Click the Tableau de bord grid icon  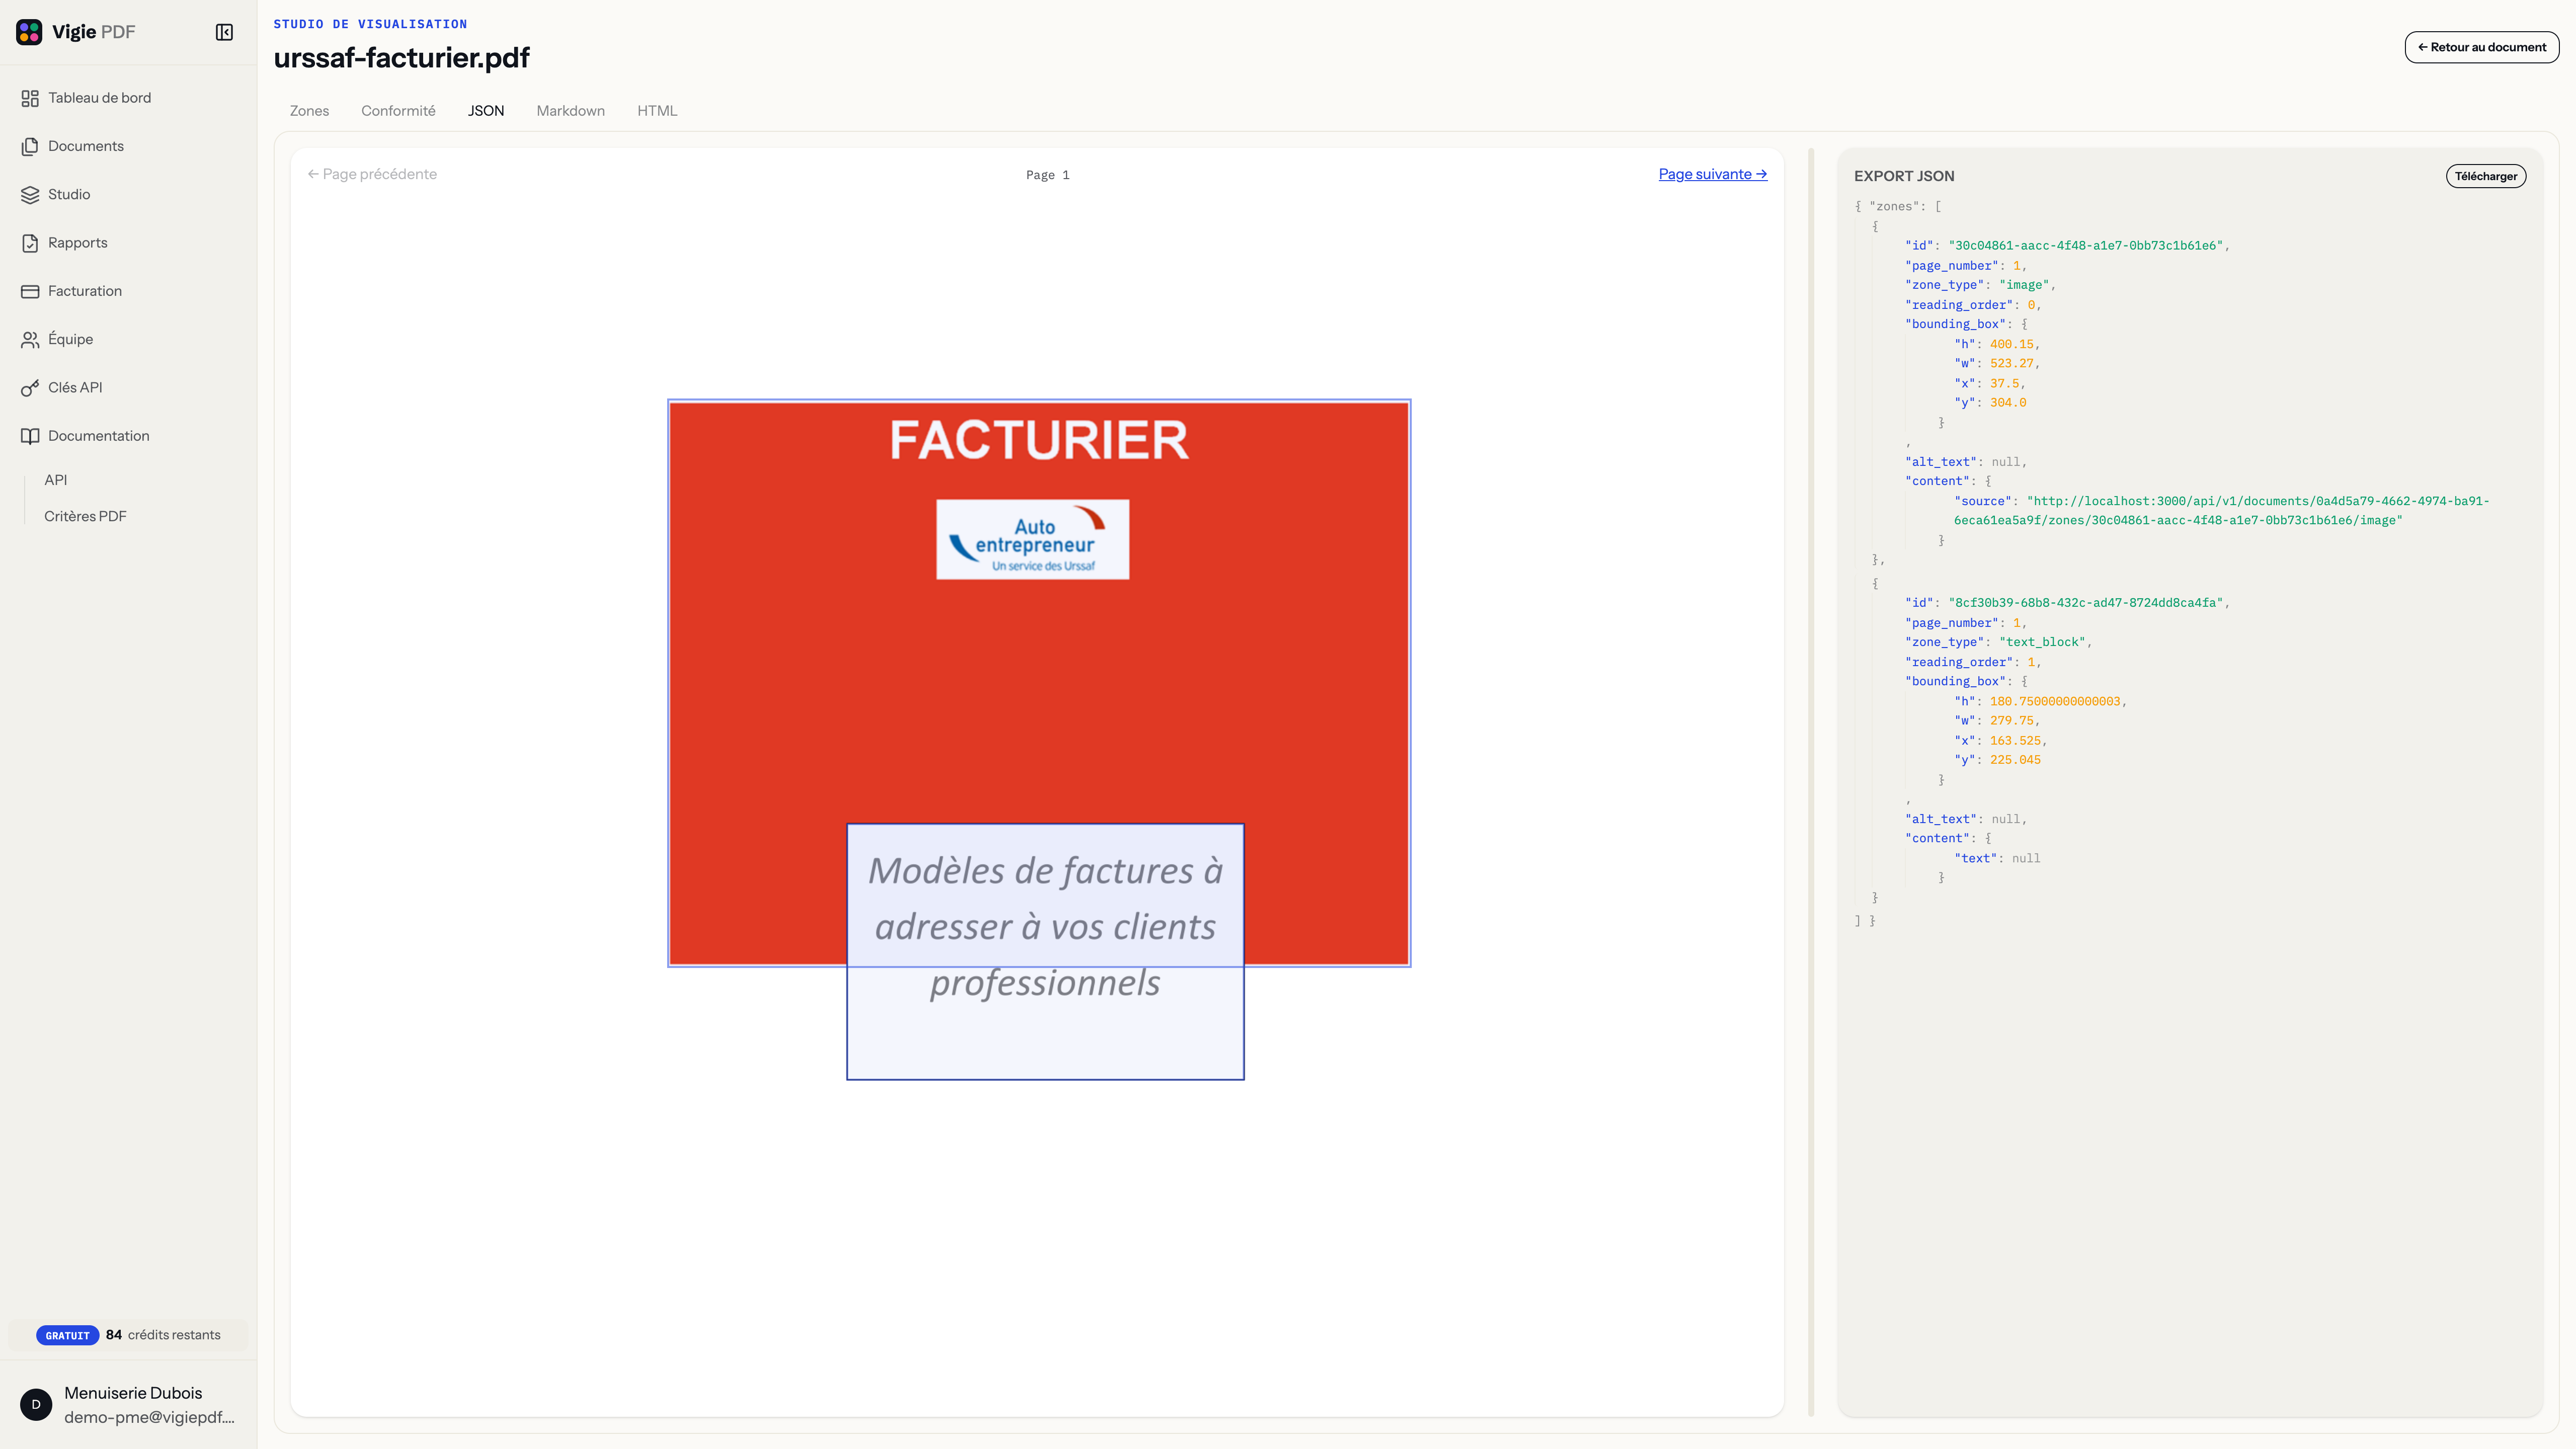[x=30, y=98]
